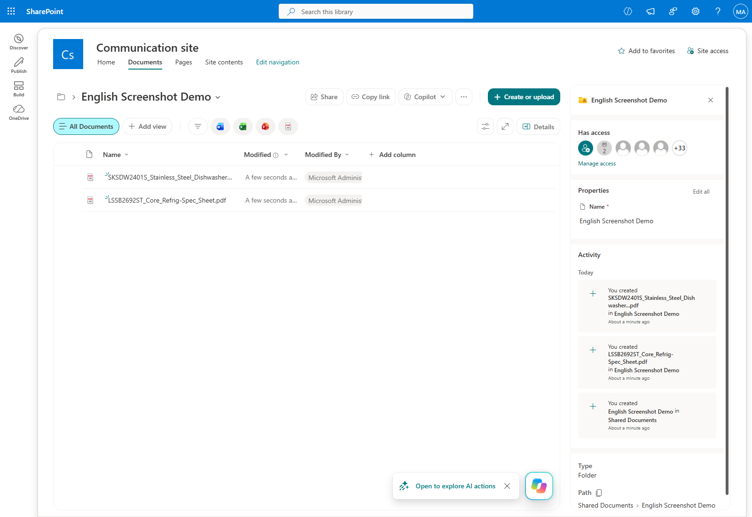This screenshot has width=752, height=517.
Task: Expand the library to full screen
Action: tap(505, 126)
